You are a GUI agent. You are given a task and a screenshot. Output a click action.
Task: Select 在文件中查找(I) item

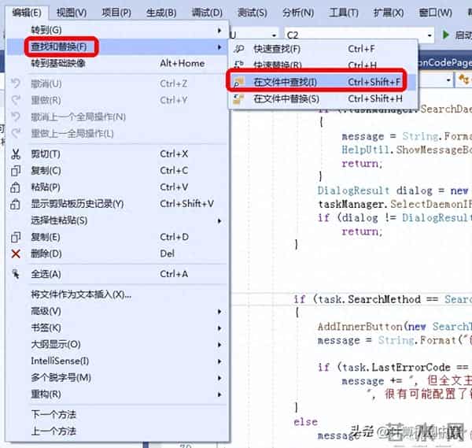click(x=323, y=82)
